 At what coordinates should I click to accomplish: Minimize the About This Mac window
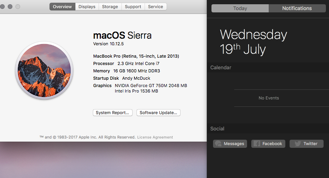[x=10, y=7]
